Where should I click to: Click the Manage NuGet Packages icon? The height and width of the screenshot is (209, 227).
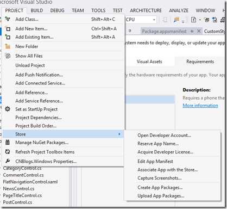point(8,143)
